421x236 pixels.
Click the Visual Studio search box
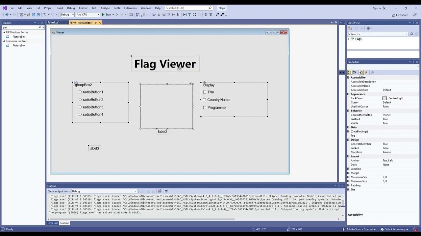(x=188, y=8)
